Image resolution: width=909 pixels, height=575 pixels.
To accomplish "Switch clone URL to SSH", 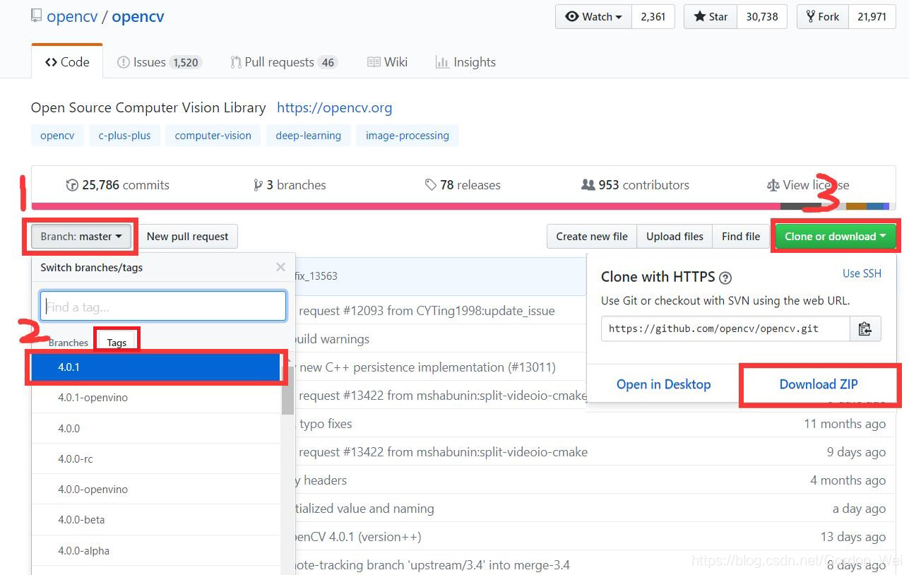I will [x=862, y=273].
